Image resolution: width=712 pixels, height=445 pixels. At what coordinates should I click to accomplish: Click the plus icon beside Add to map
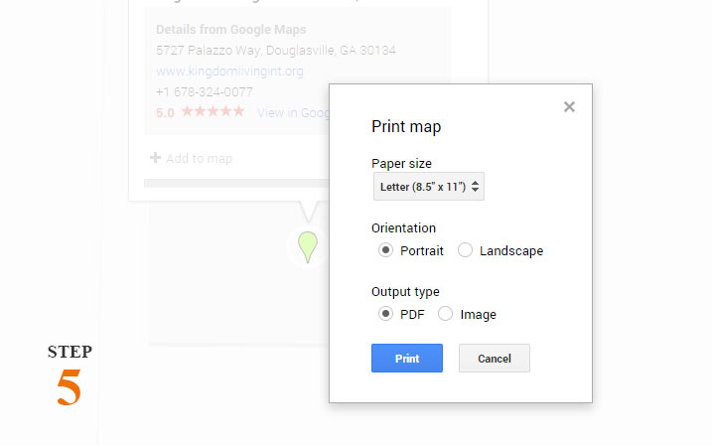pos(155,158)
